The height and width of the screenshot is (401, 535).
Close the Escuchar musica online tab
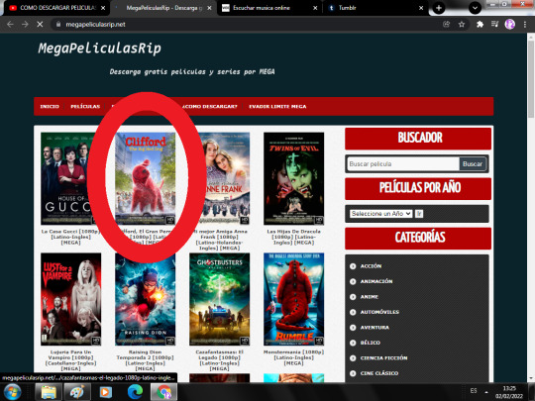coord(315,8)
